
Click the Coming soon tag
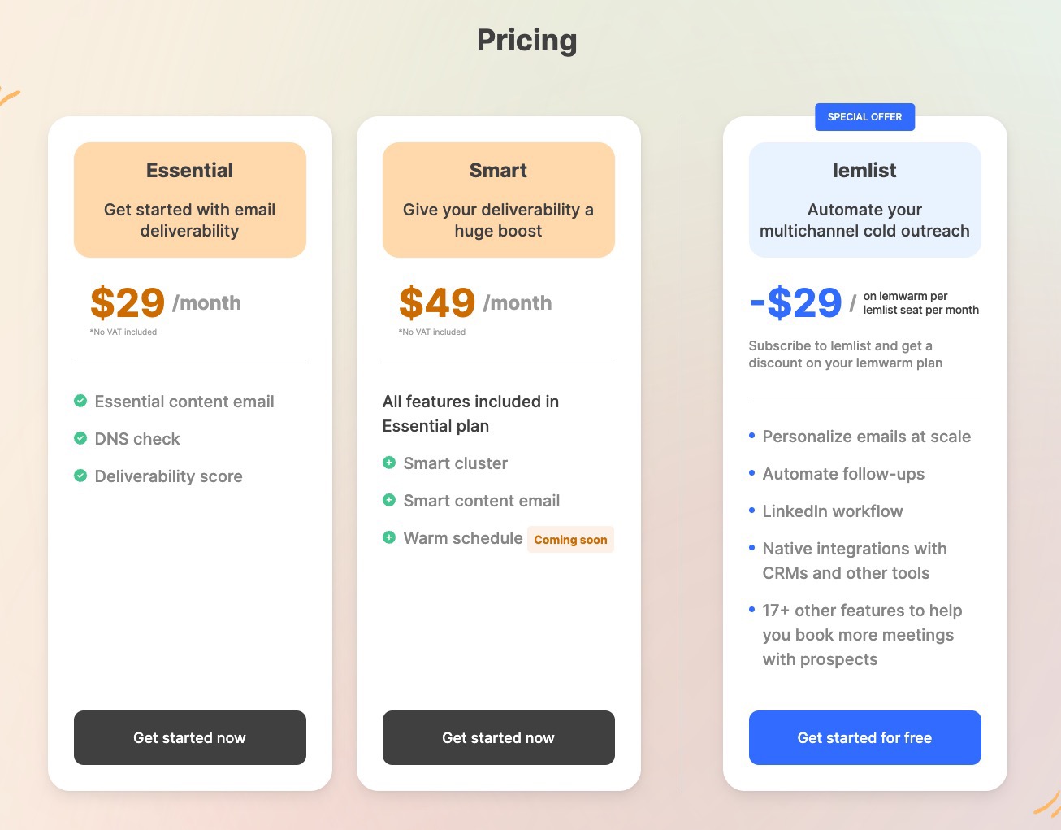(570, 540)
